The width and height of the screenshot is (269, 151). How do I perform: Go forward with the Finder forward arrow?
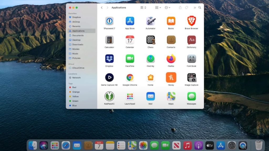pyautogui.click(x=107, y=8)
